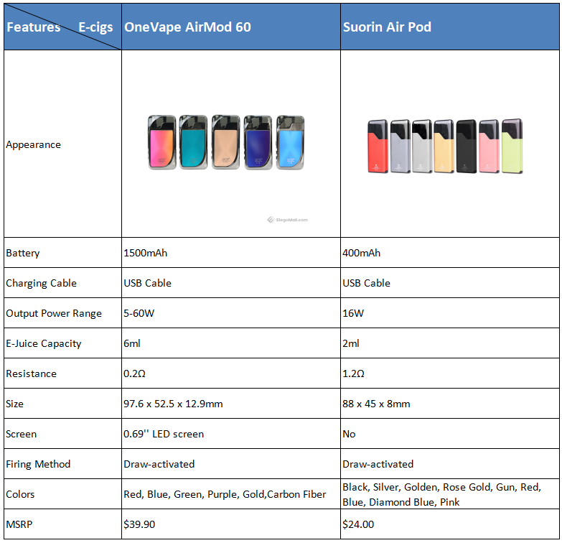Select the 1500mAh battery cell
562x543 pixels.
point(231,253)
